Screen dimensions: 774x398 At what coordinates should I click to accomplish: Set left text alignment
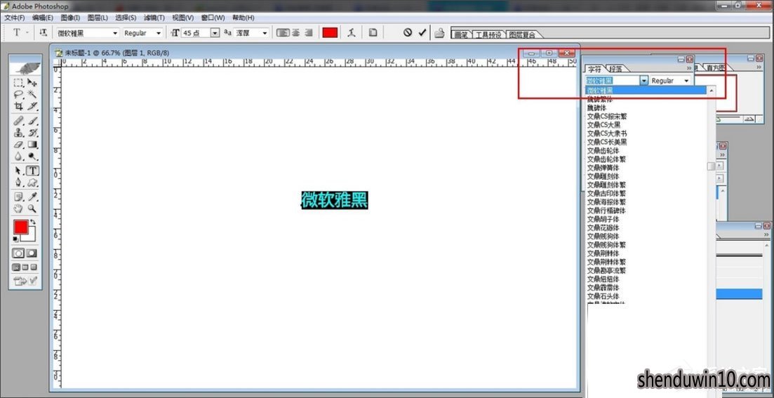[x=282, y=32]
